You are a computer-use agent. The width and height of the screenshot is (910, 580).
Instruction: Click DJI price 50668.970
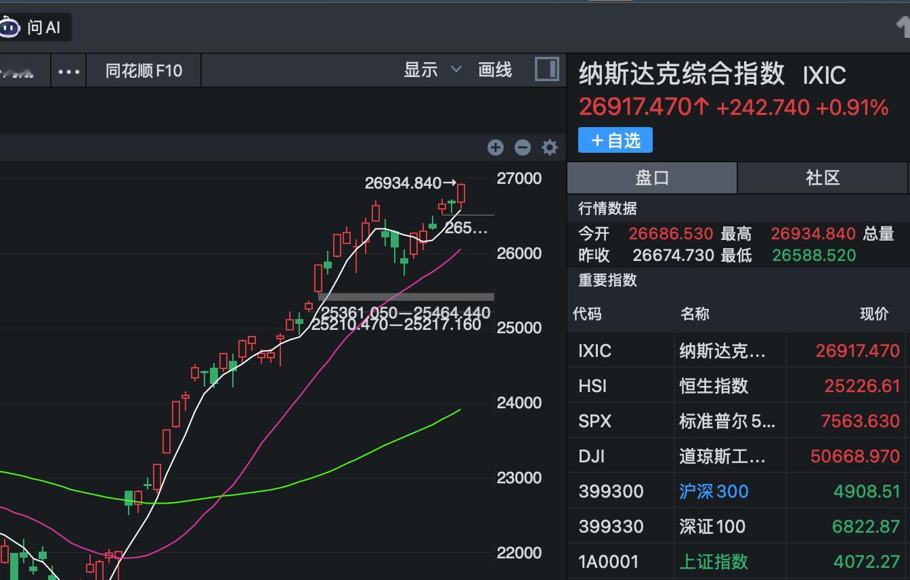(x=855, y=456)
